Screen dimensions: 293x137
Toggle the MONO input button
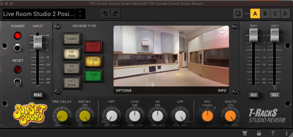38,95
